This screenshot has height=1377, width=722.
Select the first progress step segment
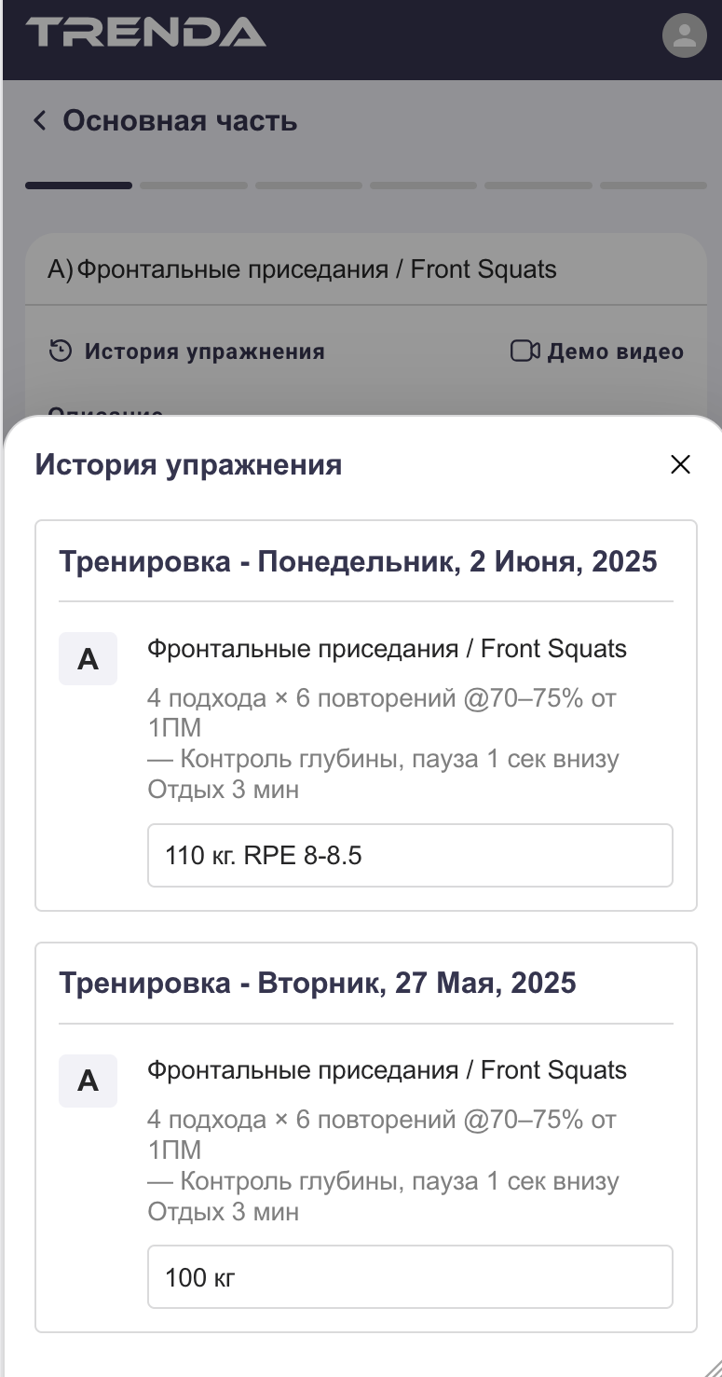[78, 186]
